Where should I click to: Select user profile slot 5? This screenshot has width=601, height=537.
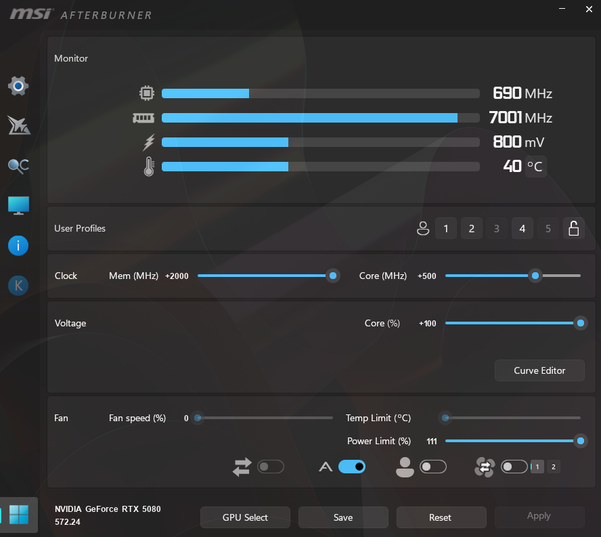[548, 229]
